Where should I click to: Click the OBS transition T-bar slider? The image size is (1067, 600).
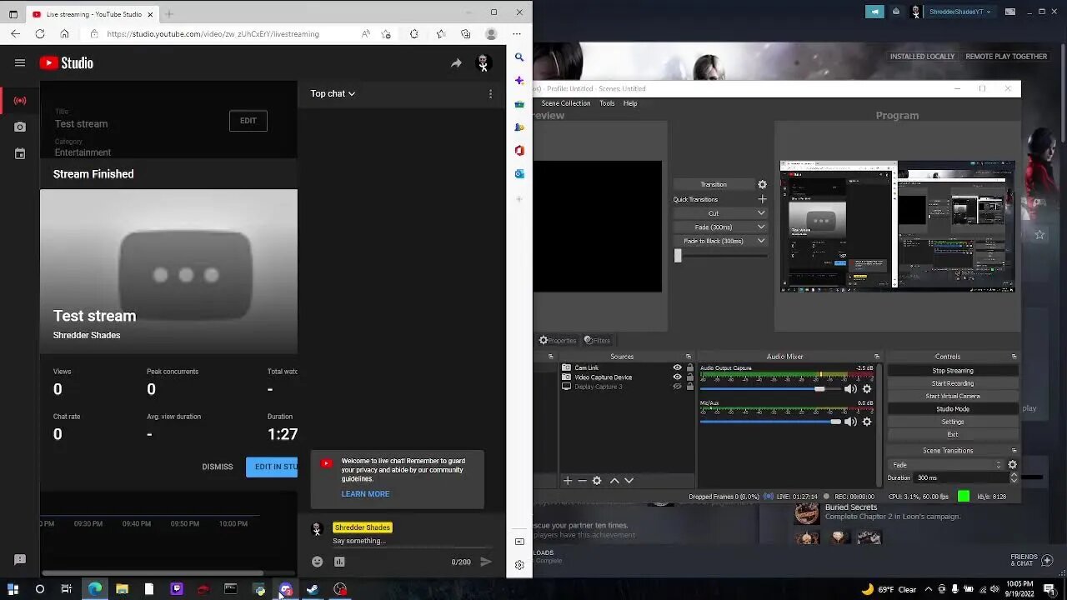[678, 257]
